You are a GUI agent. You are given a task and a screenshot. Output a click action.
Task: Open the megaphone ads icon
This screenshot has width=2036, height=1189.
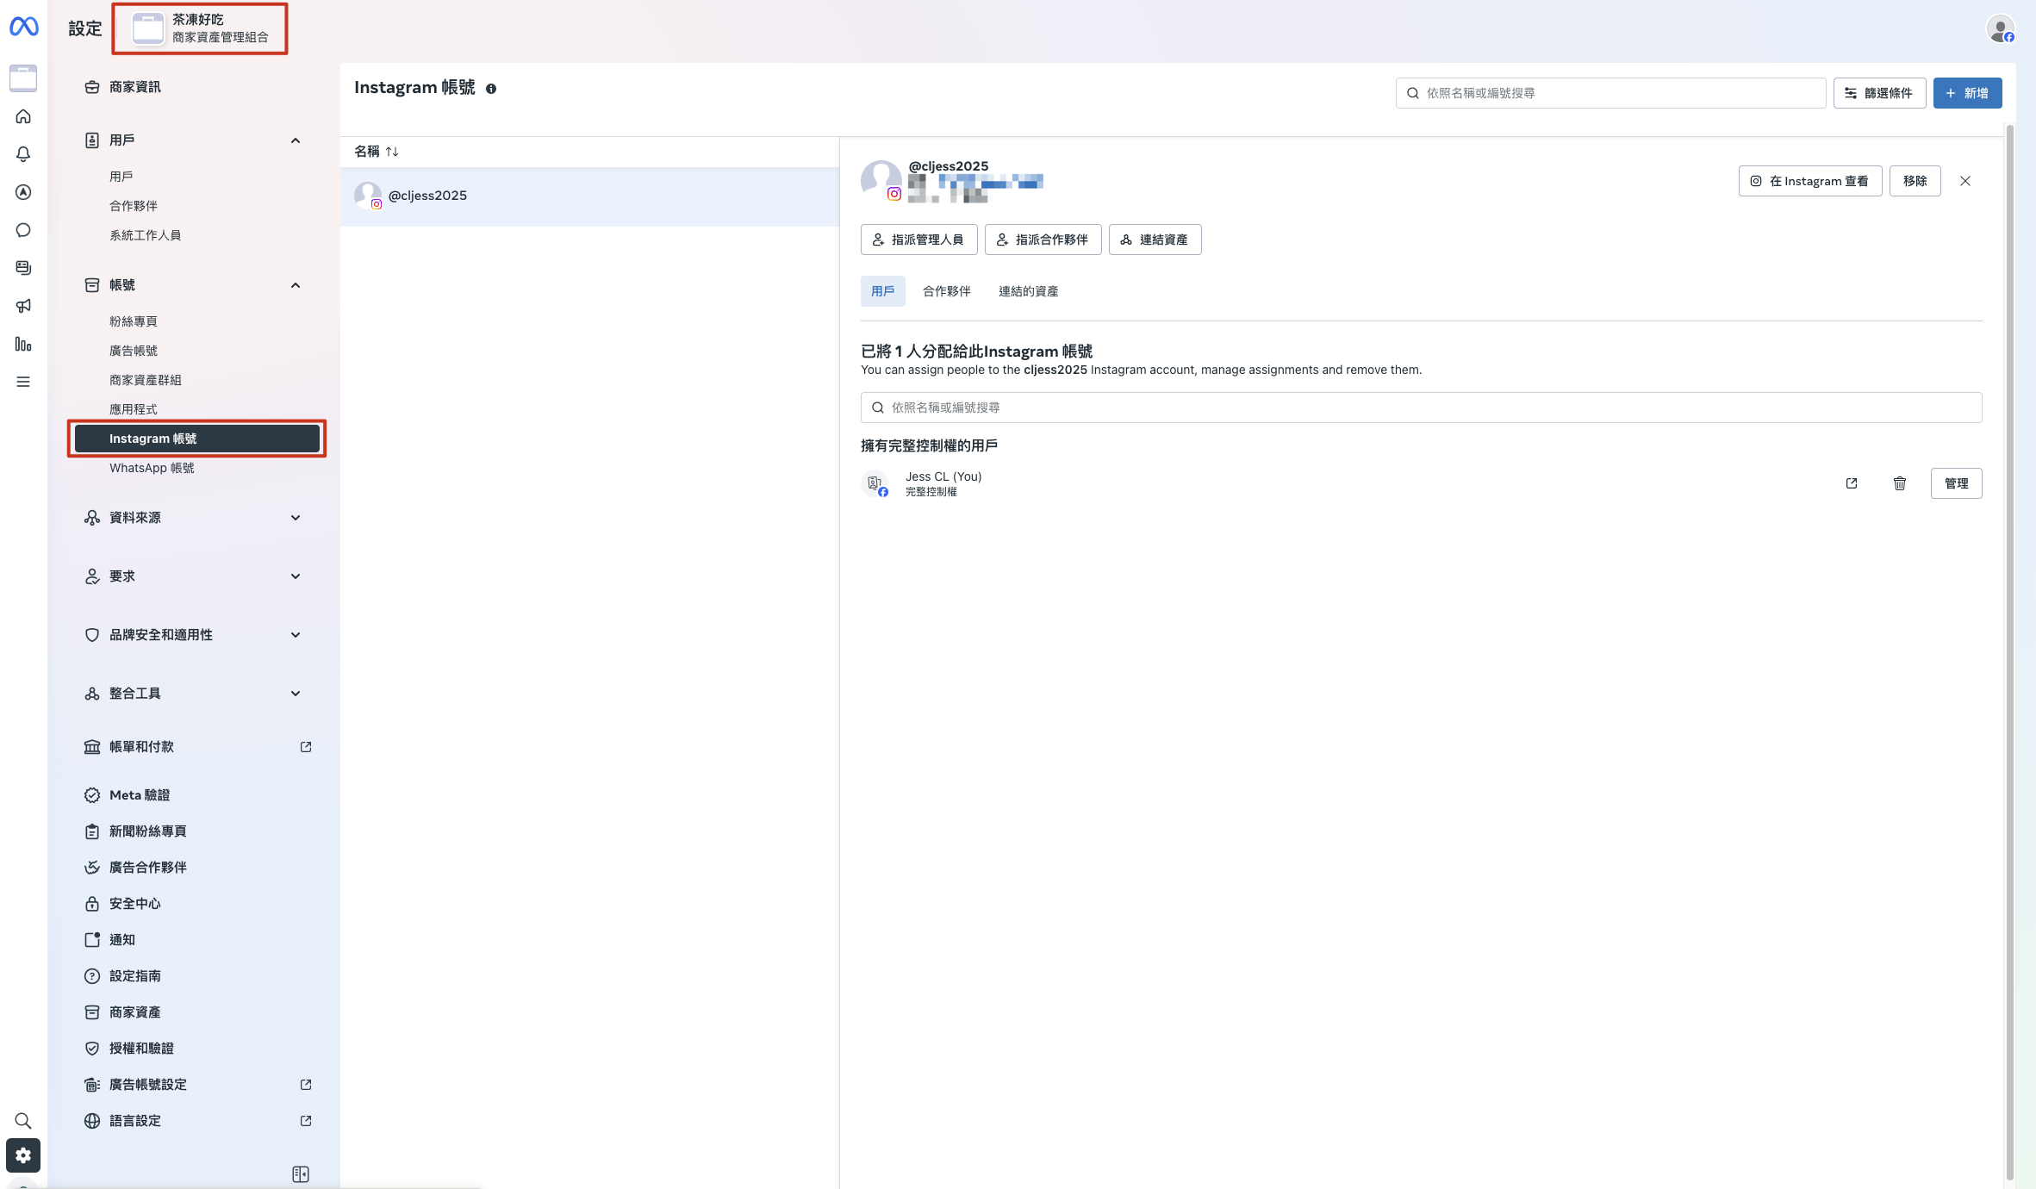coord(23,306)
